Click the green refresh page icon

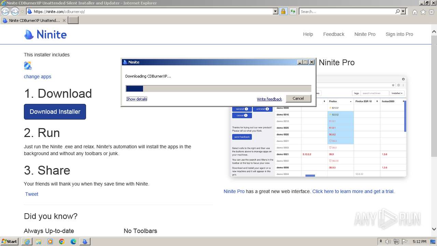point(293,12)
